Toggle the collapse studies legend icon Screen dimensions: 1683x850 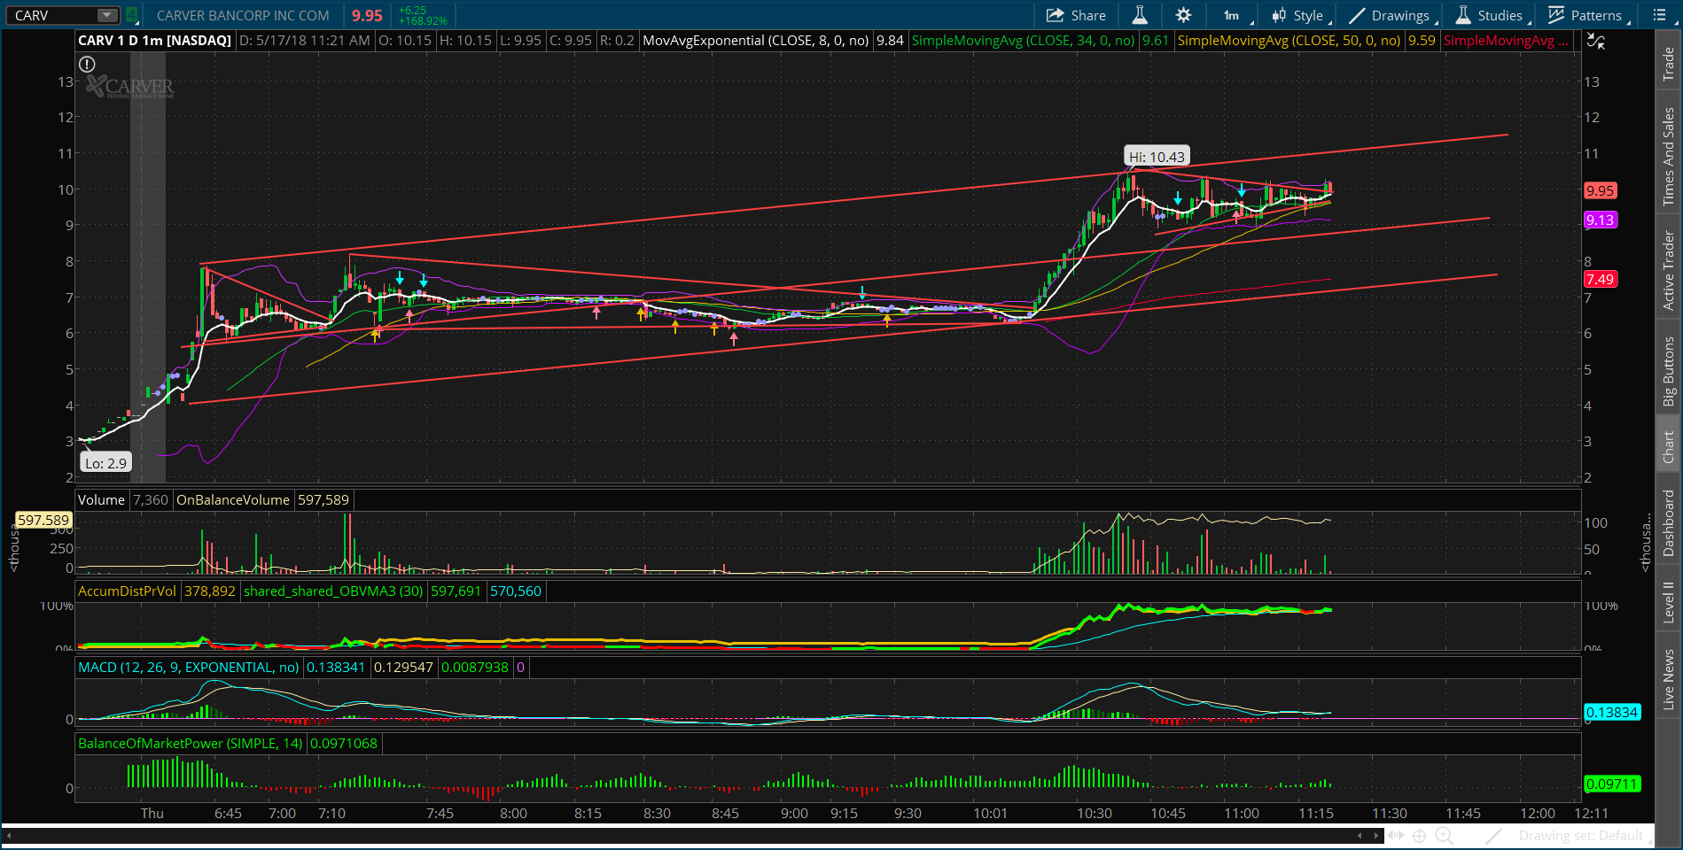coord(1595,41)
